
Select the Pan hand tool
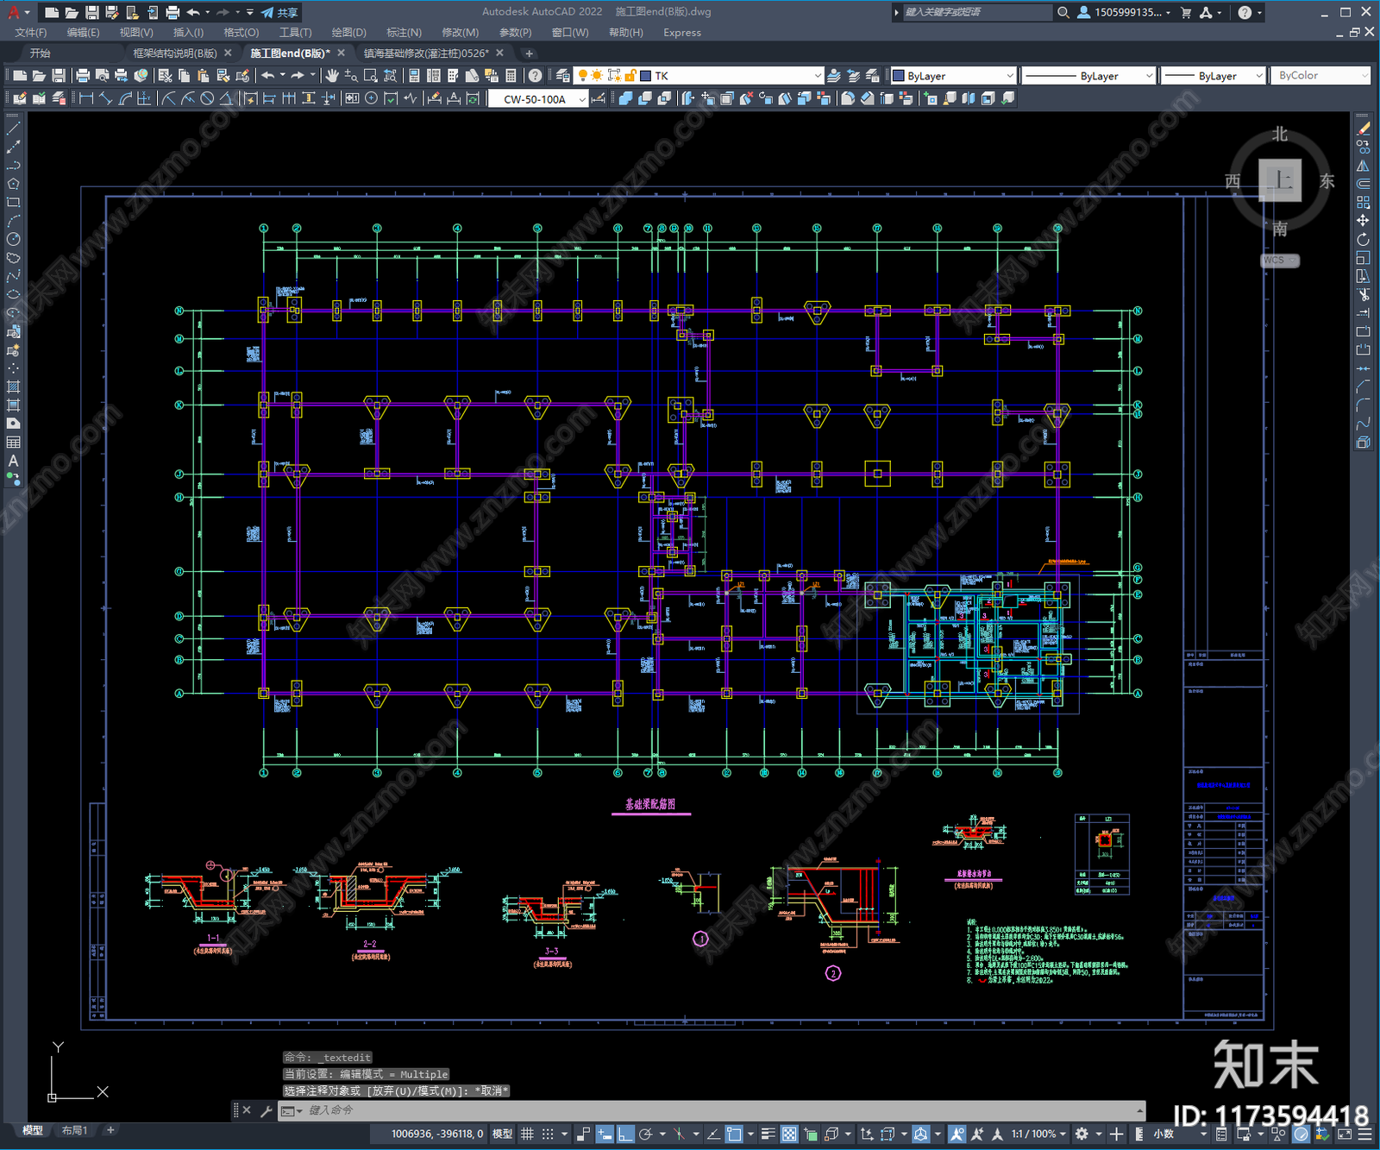coord(332,76)
